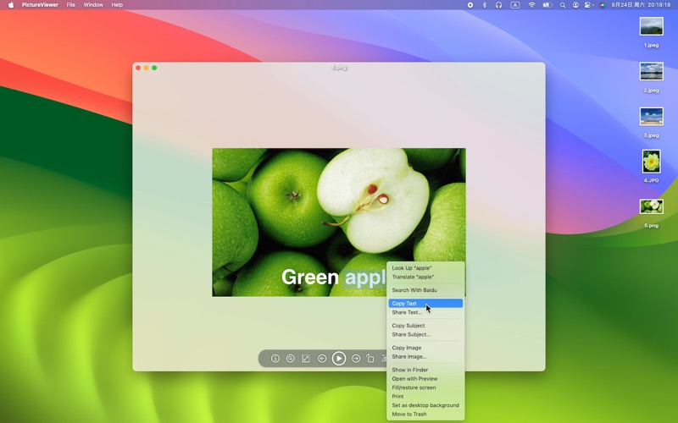Click the Wi-Fi status icon
Viewport: 678px width, 423px height.
point(531,5)
